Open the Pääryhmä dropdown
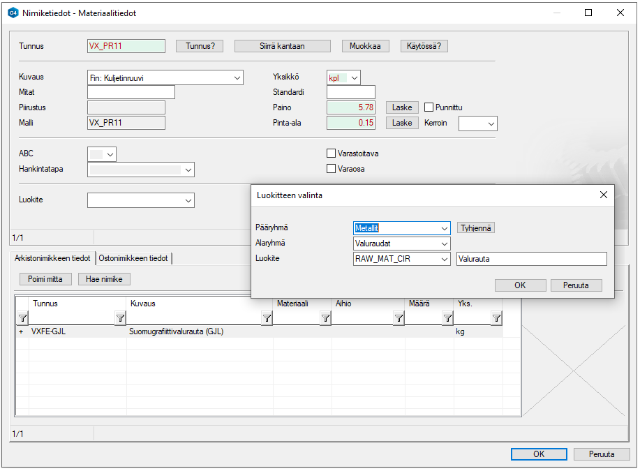 point(445,228)
